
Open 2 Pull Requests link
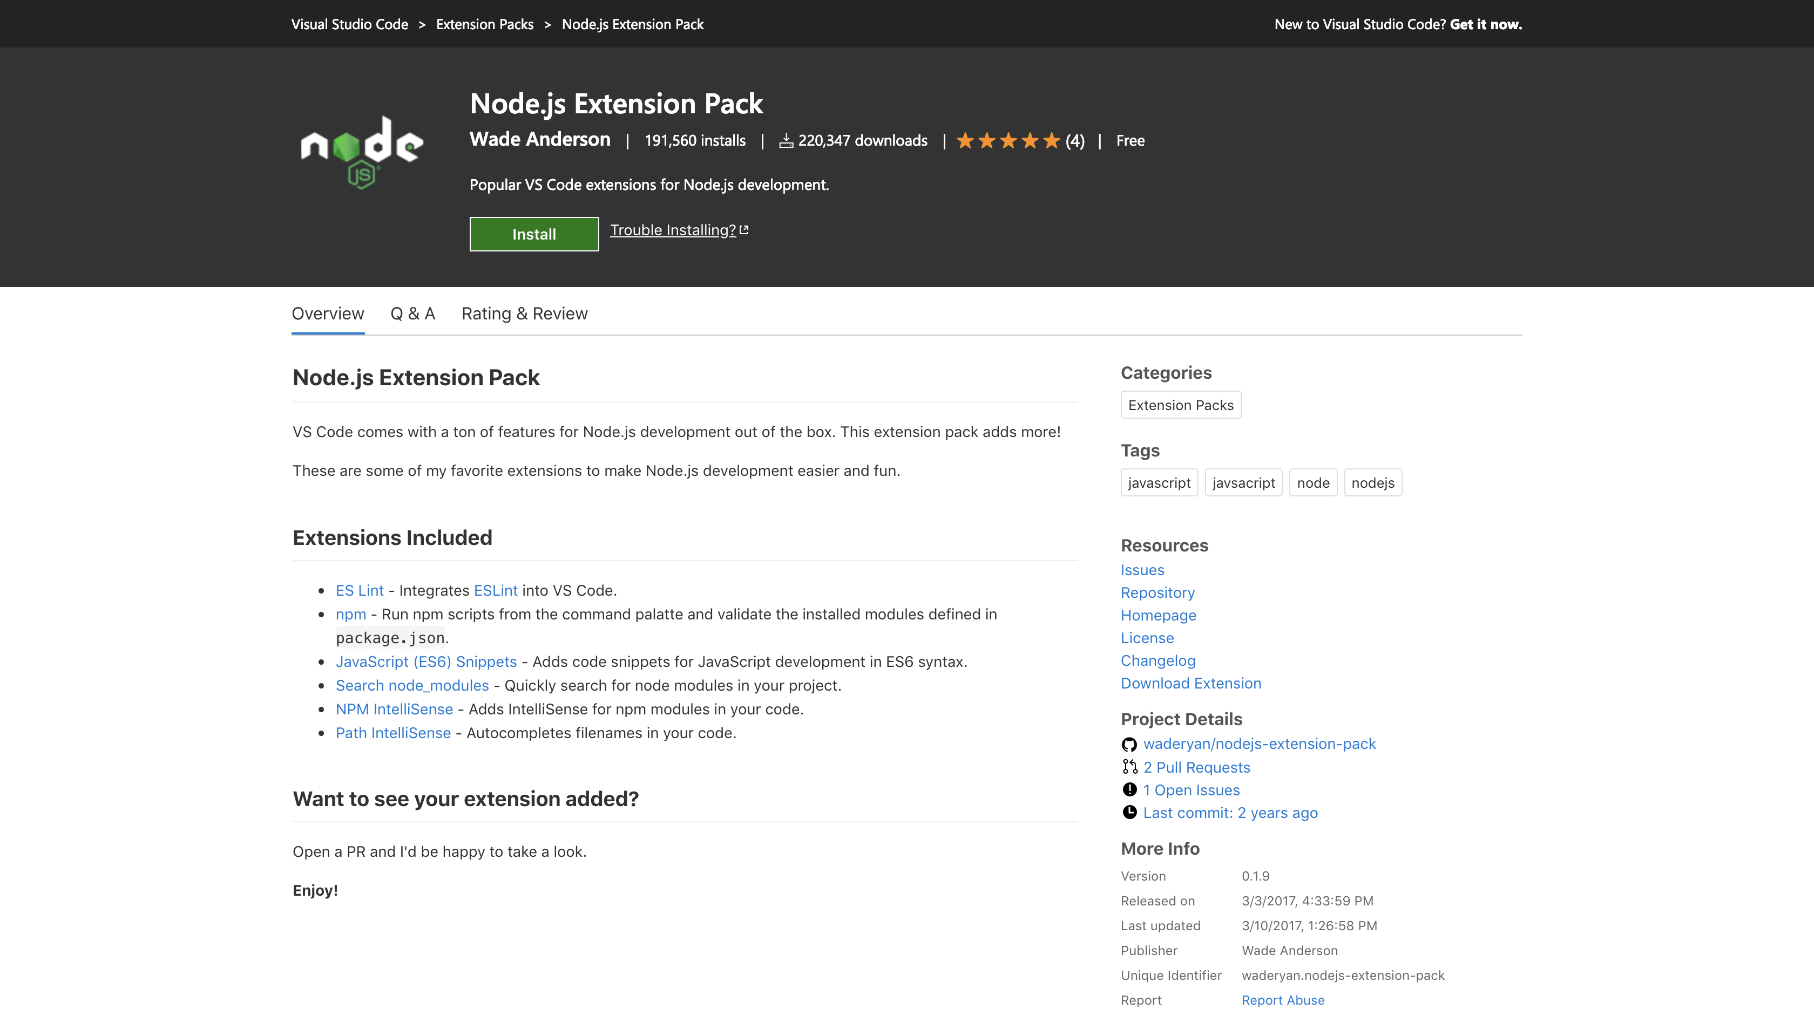tap(1196, 767)
